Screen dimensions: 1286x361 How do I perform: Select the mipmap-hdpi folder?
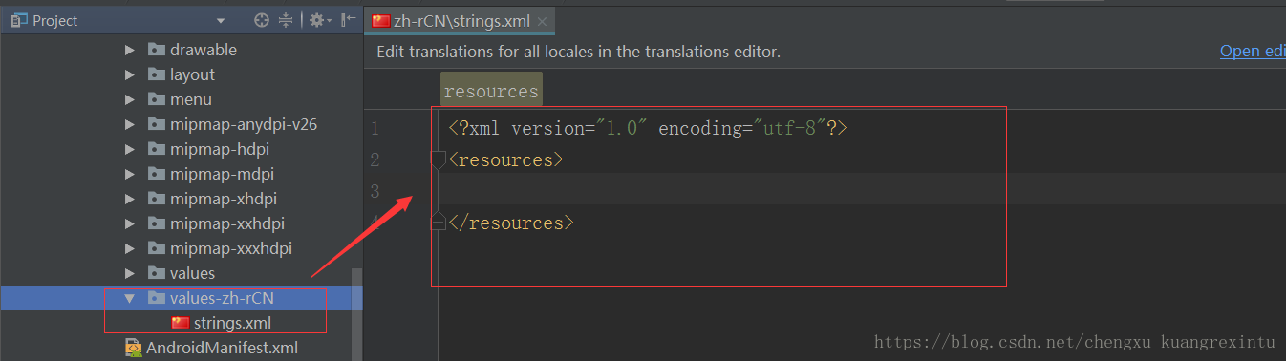(220, 149)
